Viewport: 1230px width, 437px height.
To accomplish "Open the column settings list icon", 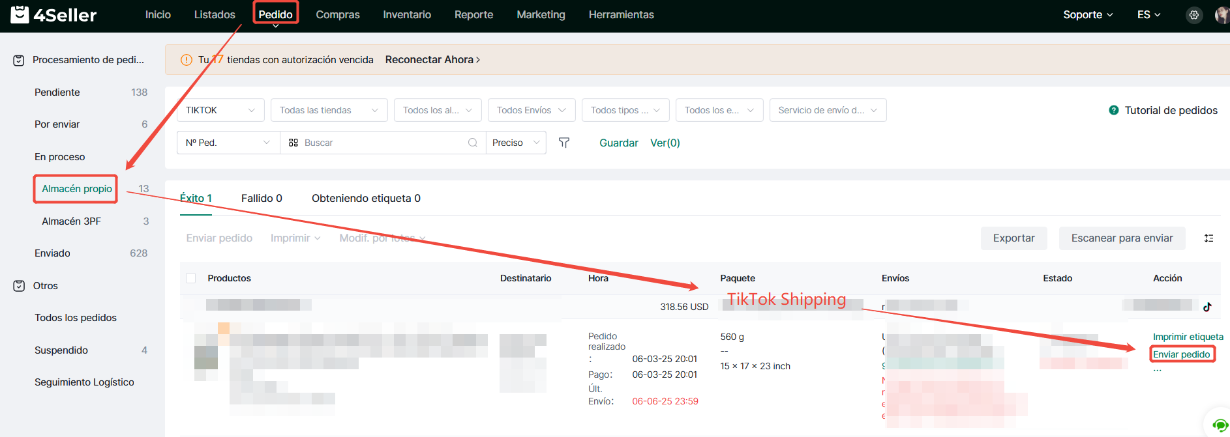I will click(1208, 238).
